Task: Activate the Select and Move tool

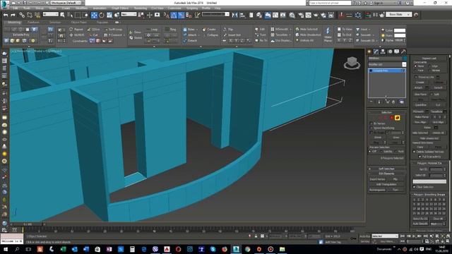Action: tap(94, 15)
